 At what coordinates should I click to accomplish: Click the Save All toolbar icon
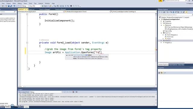pos(11,6)
